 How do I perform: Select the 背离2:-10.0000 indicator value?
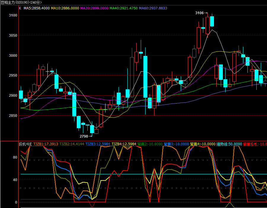pyautogui.click(x=150, y=144)
